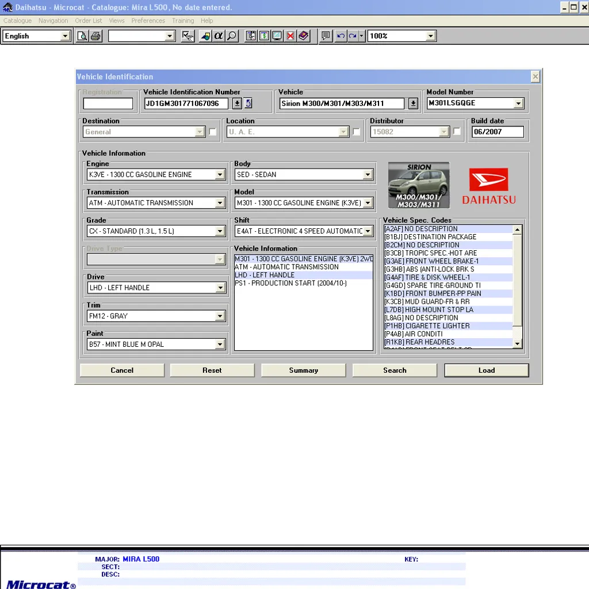Click the Load button
589x589 pixels.
pyautogui.click(x=487, y=370)
